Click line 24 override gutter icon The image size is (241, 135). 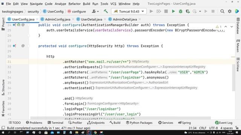[x=14, y=25]
